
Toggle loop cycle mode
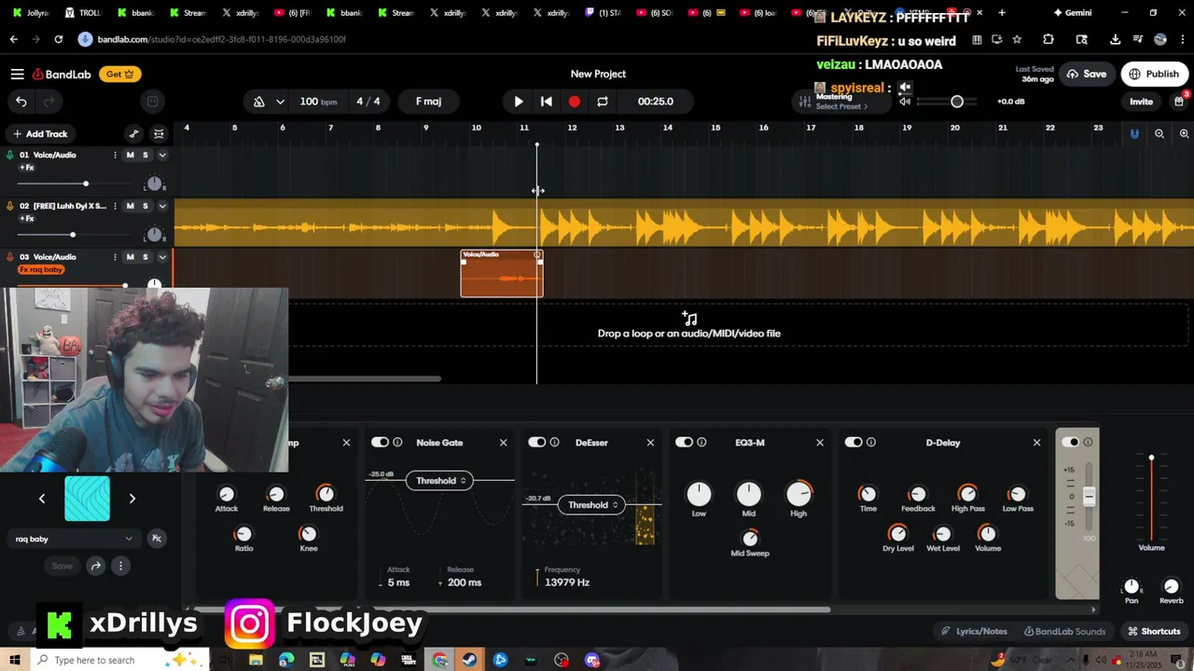click(603, 102)
